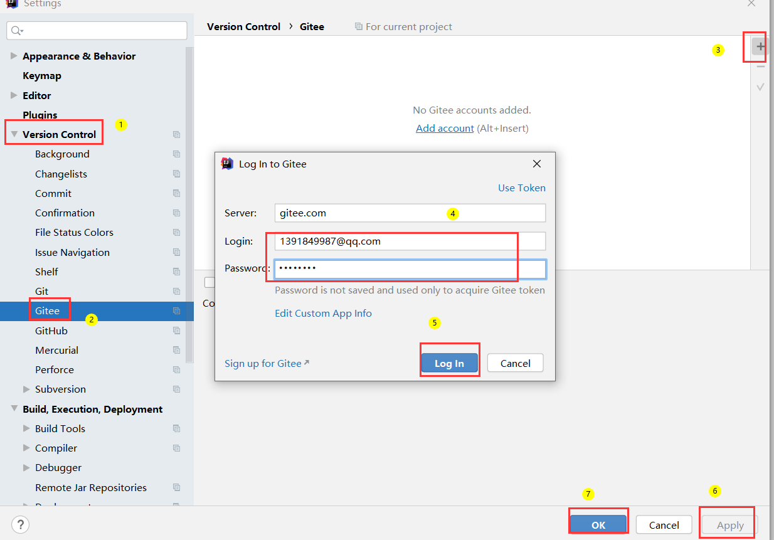The width and height of the screenshot is (774, 540).
Task: Expand the Compiler node
Action: point(26,448)
